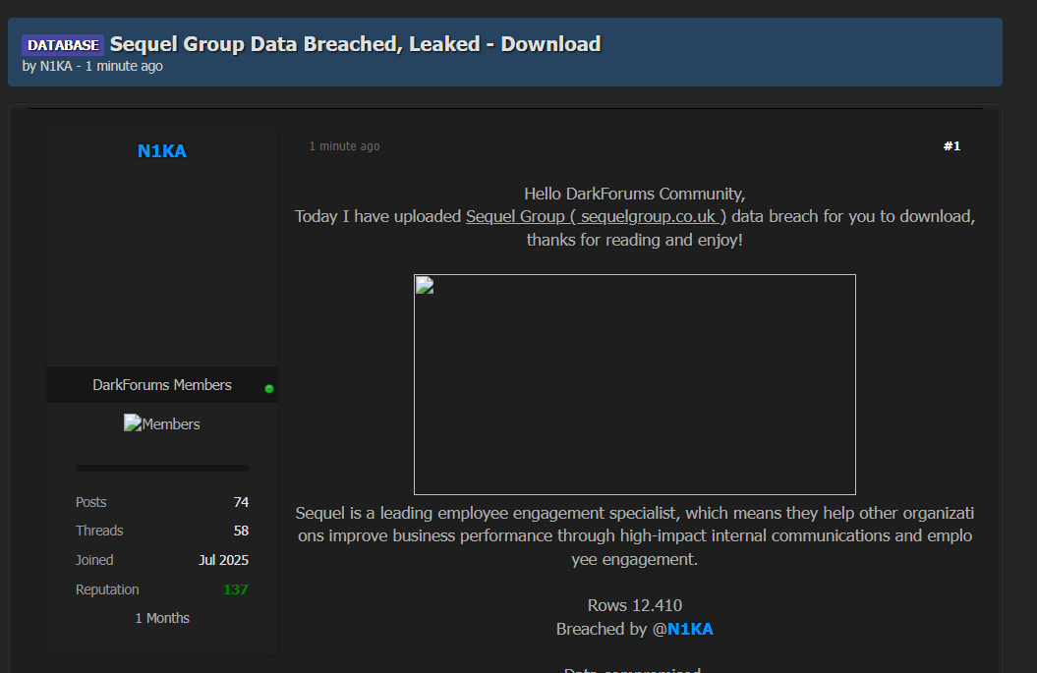Open the thread title 'Sequel Group Data Breached, Leaked - Download'

click(355, 44)
